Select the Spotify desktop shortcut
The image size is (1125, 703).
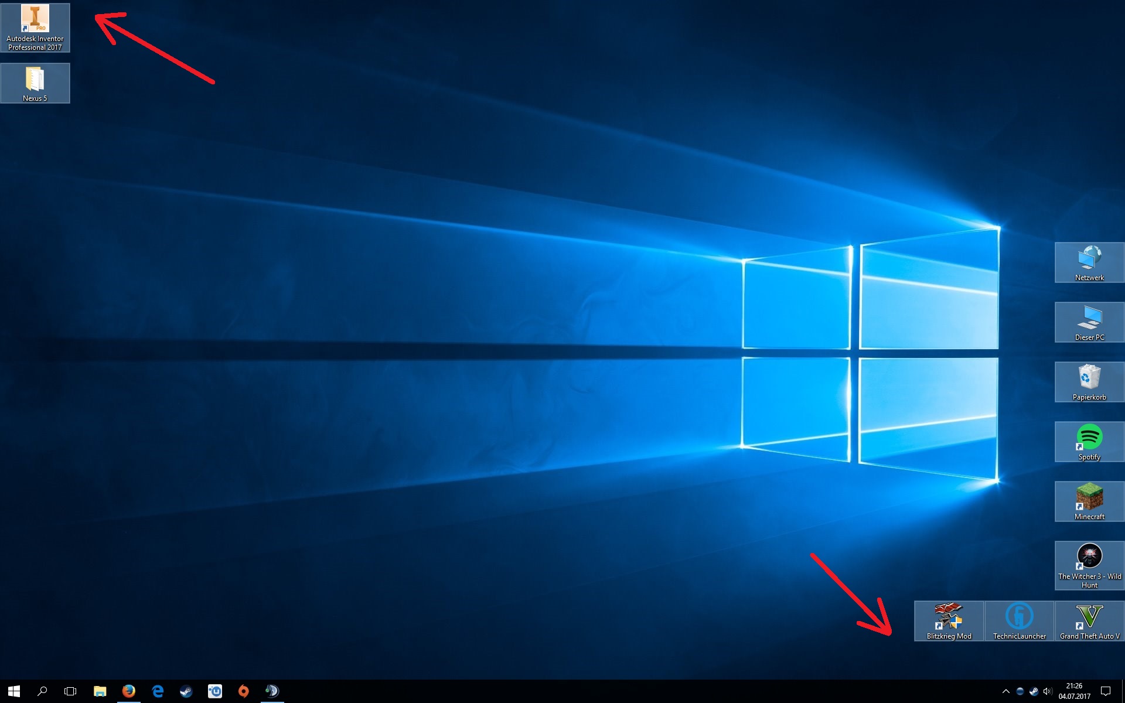(x=1089, y=441)
